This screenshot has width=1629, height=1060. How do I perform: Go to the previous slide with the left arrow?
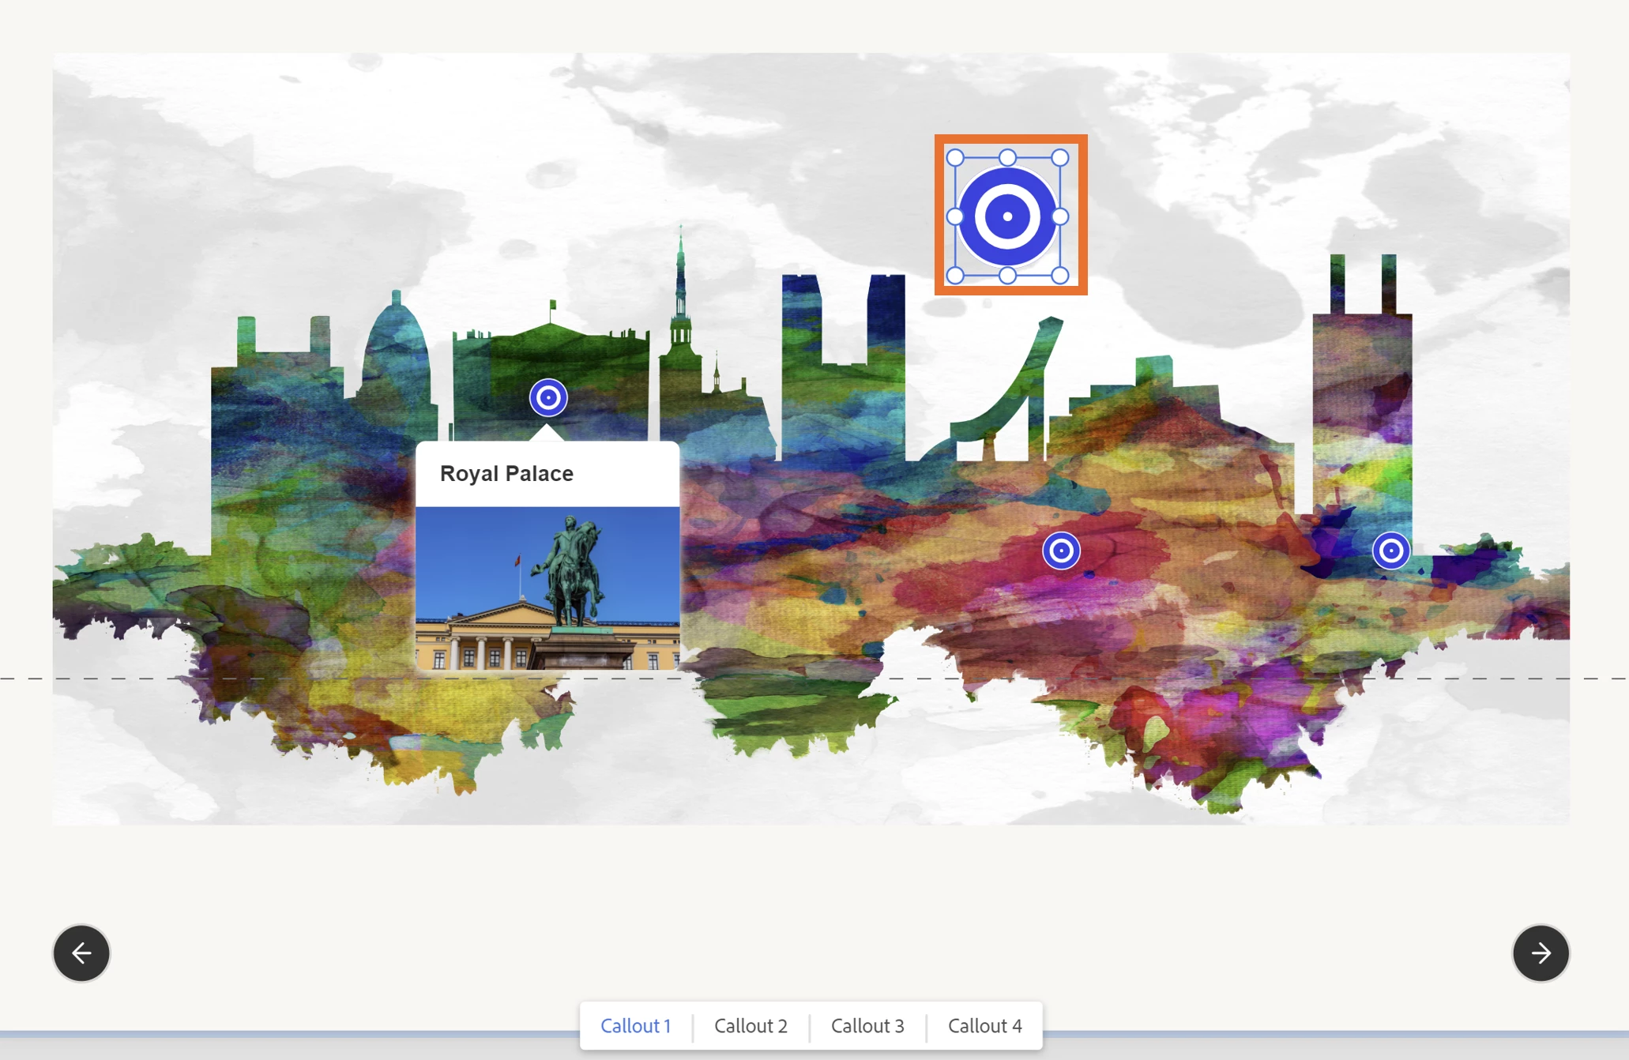[81, 953]
